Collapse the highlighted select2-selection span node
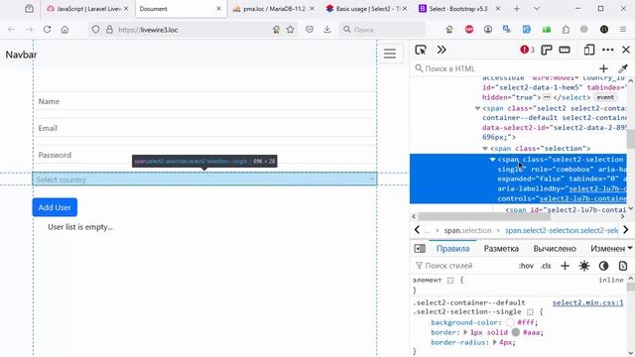The height and width of the screenshot is (357, 635). point(492,160)
